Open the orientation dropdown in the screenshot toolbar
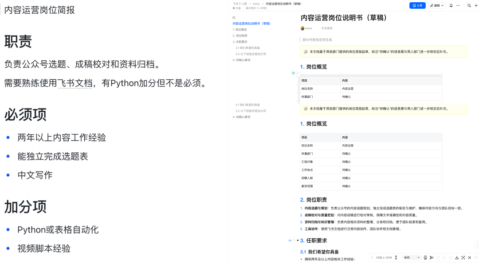This screenshot has height=264, width=479. tap(412, 258)
